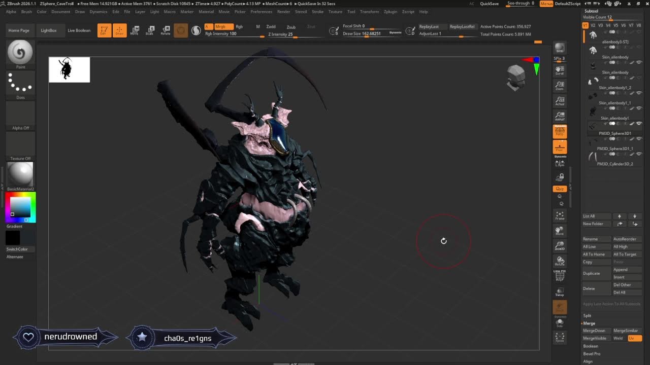Select the Scroll canvas tool

click(560, 70)
